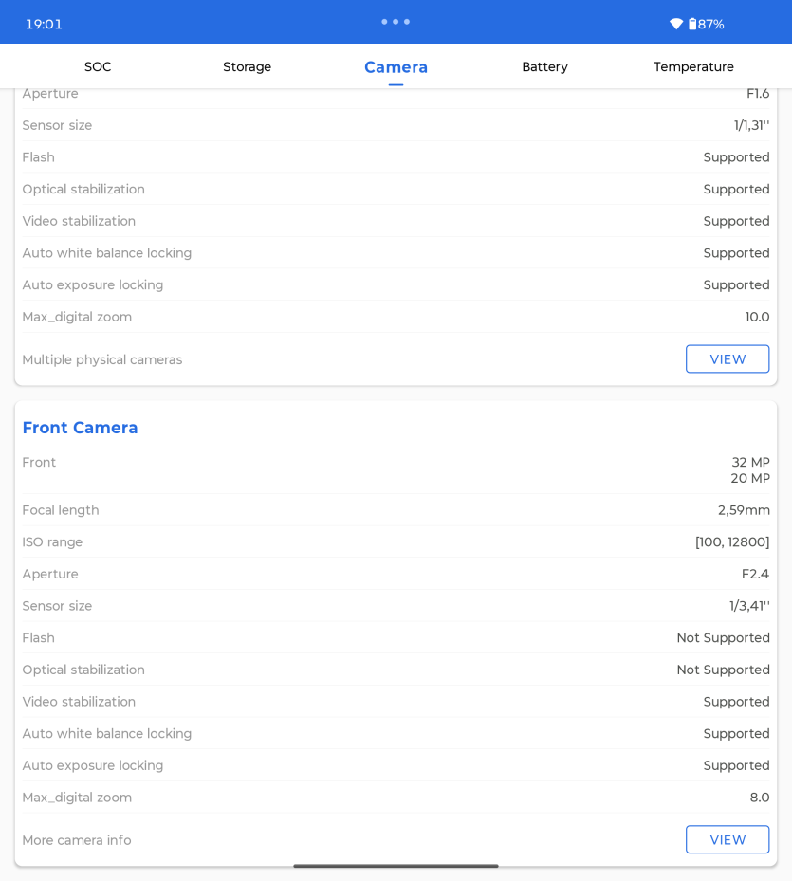
Task: Open the Storage tab
Action: [x=247, y=67]
